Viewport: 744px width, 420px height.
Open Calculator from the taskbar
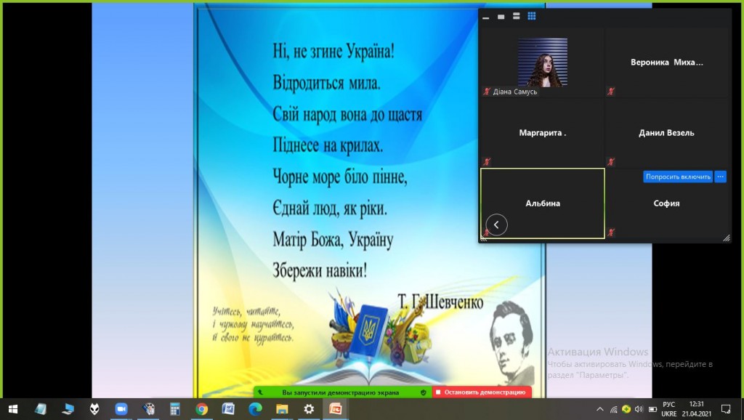(x=174, y=409)
